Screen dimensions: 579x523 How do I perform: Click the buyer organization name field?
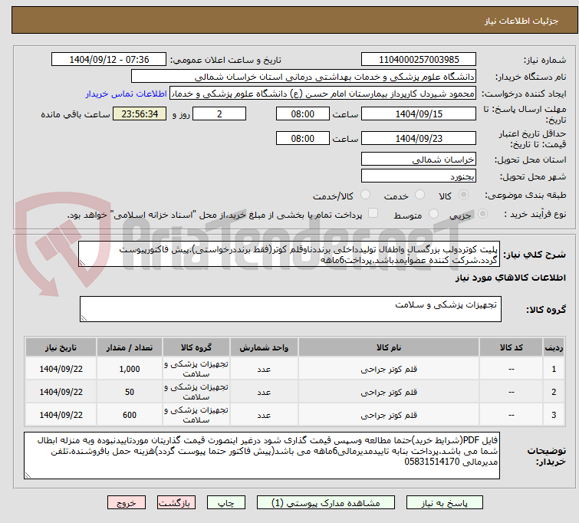click(x=303, y=77)
